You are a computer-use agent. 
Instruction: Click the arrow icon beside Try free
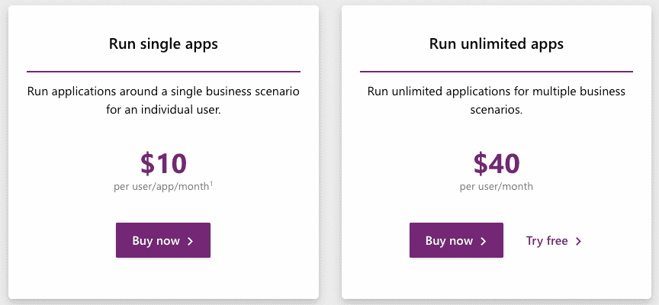pos(578,241)
